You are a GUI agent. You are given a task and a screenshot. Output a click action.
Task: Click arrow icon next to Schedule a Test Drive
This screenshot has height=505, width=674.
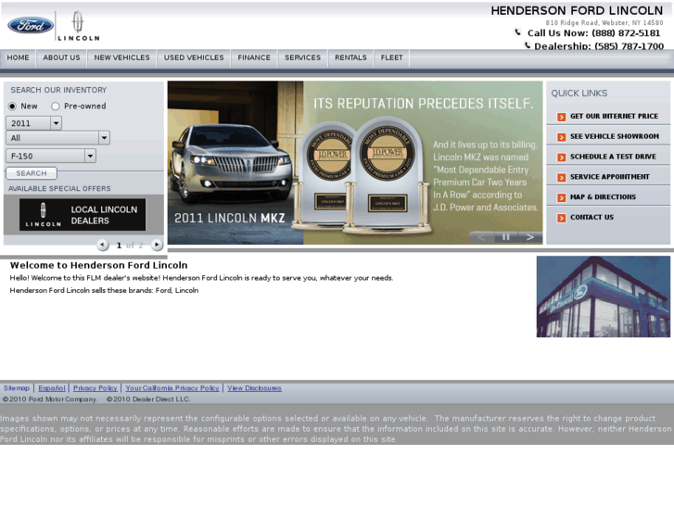[x=562, y=158]
